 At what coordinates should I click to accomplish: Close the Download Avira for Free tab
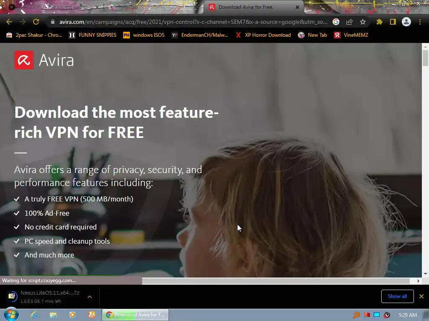(x=297, y=7)
